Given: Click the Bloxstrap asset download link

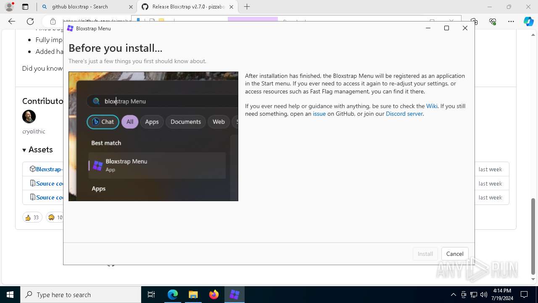Looking at the screenshot, I should coord(49,169).
